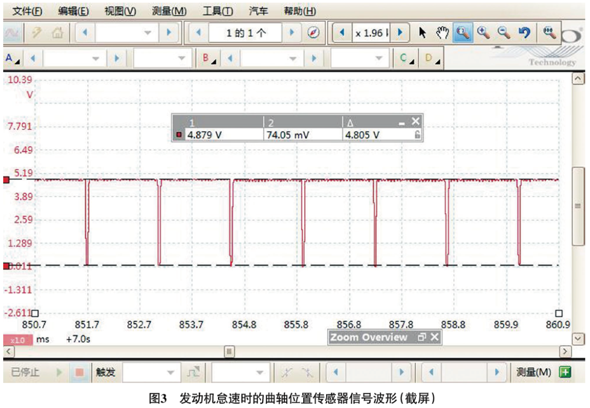
Task: Minimize the ruler legend box
Action: pyautogui.click(x=402, y=123)
